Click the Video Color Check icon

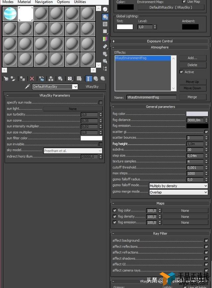pos(105,39)
